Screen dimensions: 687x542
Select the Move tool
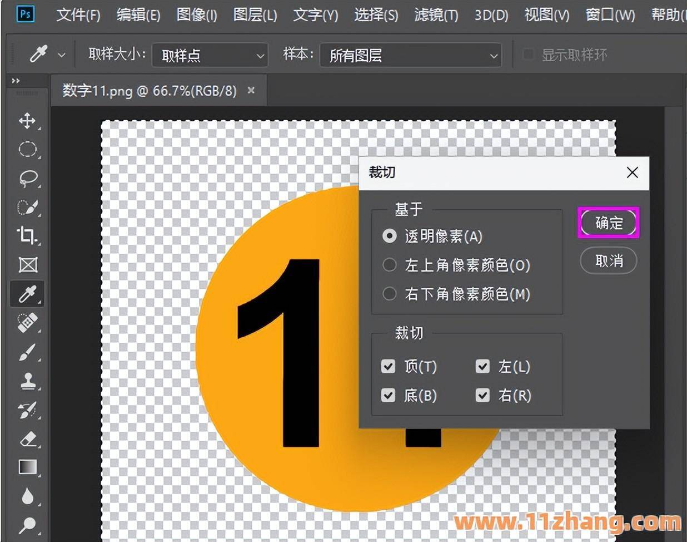tap(27, 121)
